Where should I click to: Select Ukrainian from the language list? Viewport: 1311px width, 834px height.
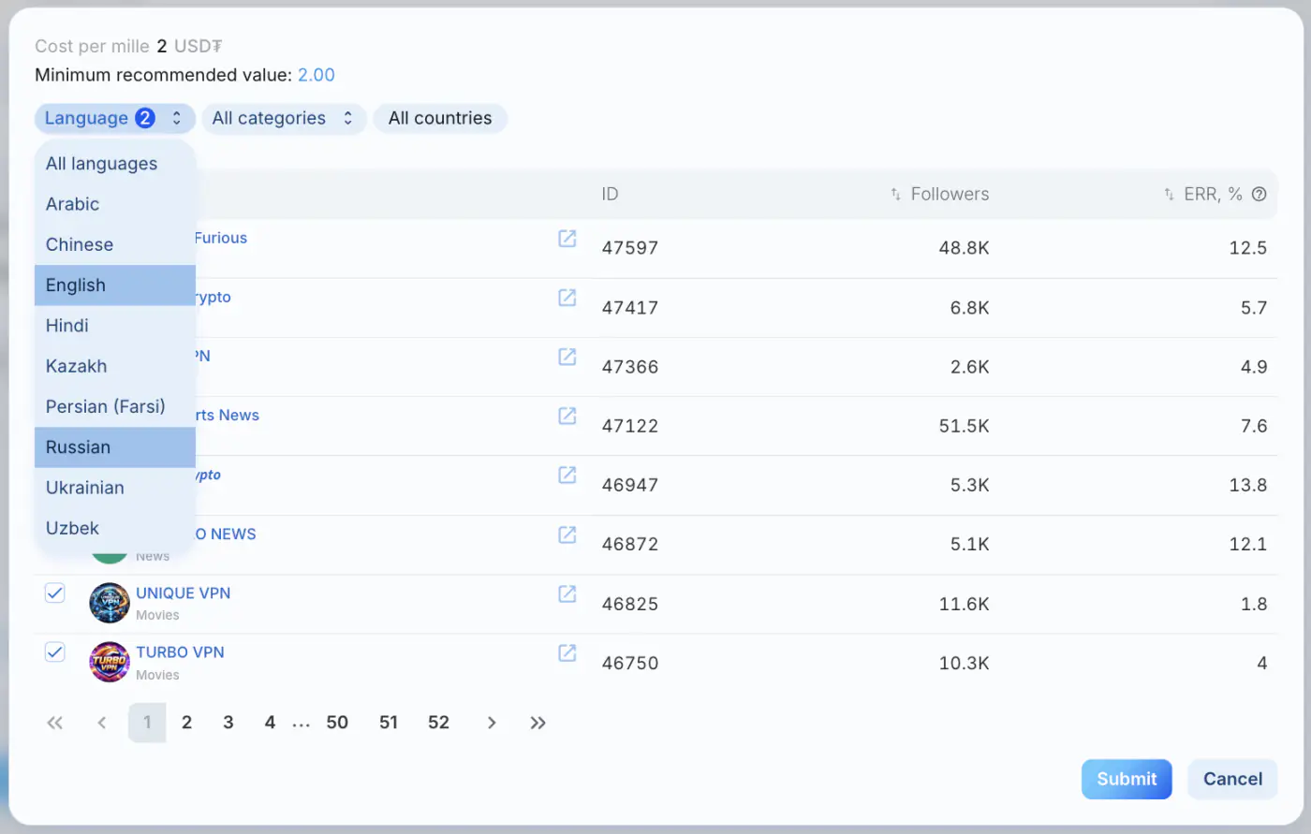click(114, 488)
